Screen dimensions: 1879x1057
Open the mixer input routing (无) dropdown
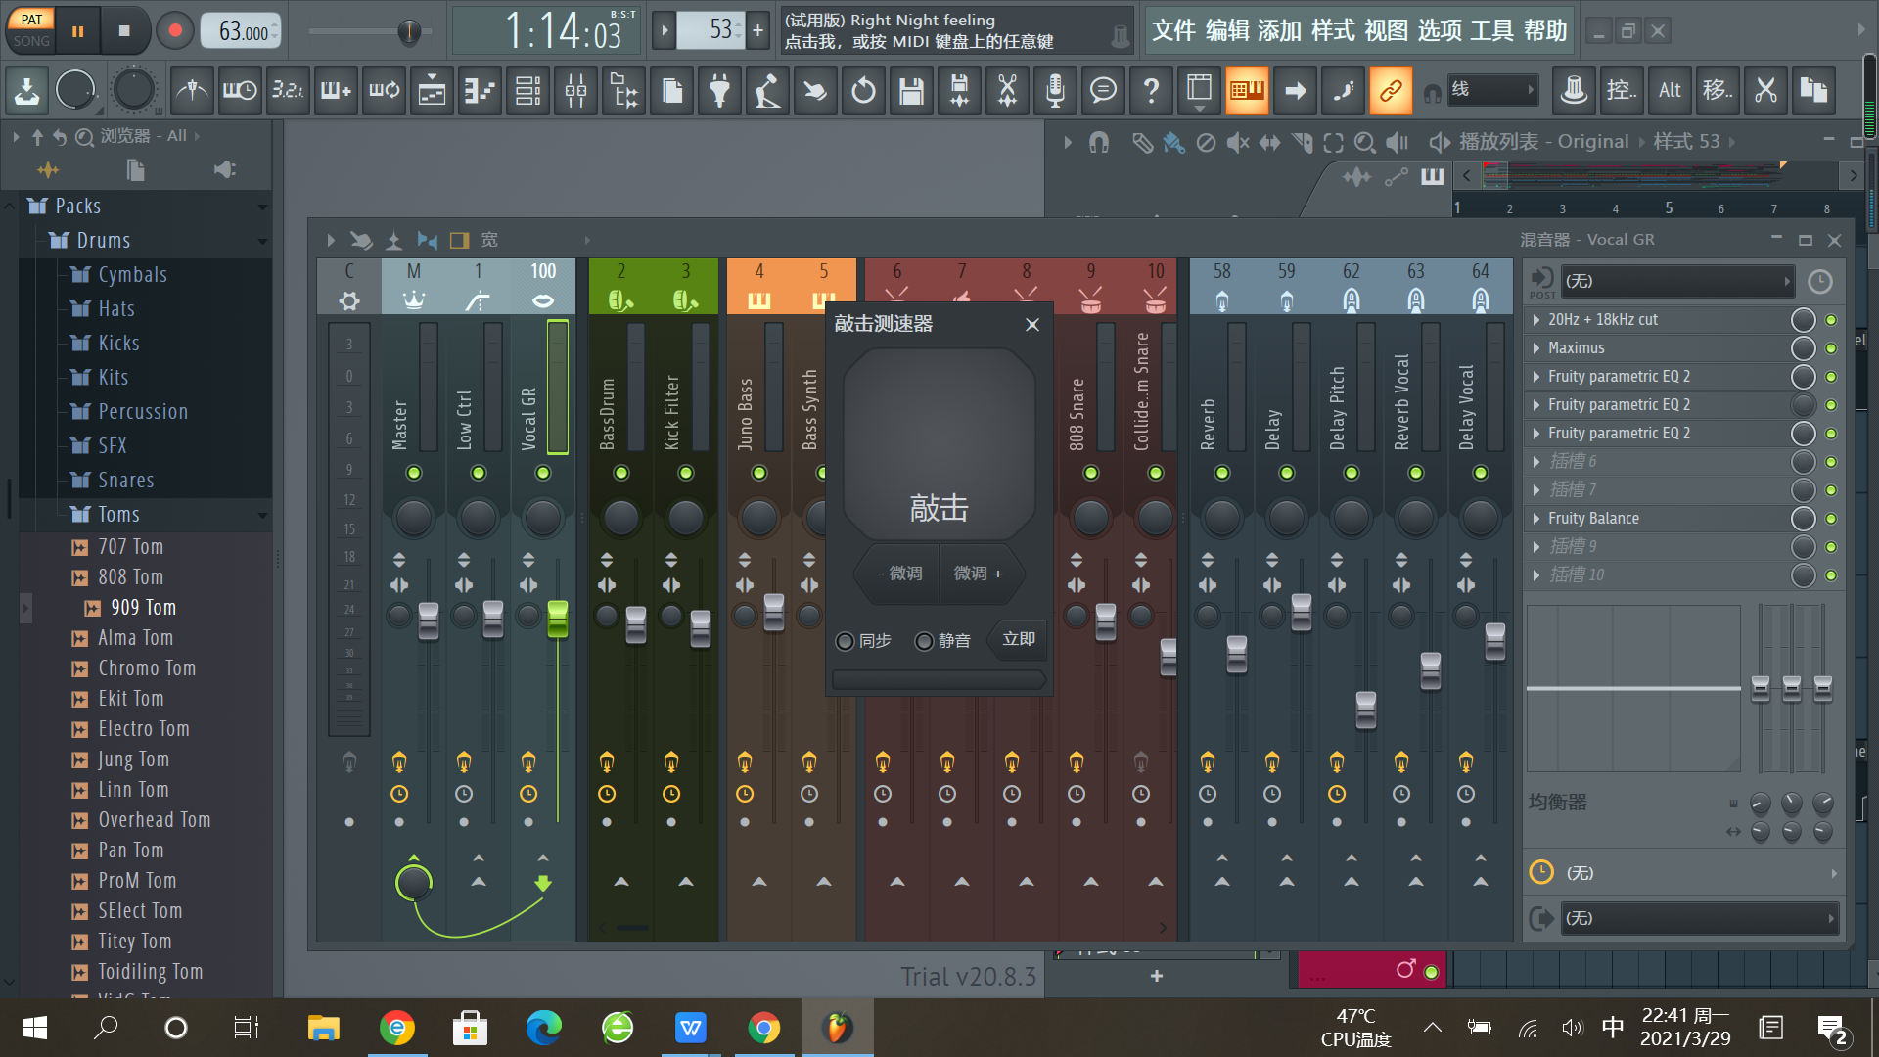1677,282
